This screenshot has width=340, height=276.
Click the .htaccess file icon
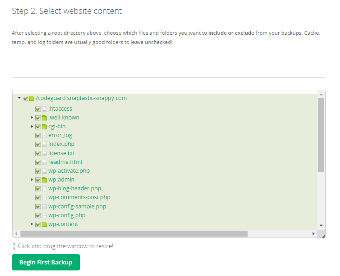pos(45,109)
